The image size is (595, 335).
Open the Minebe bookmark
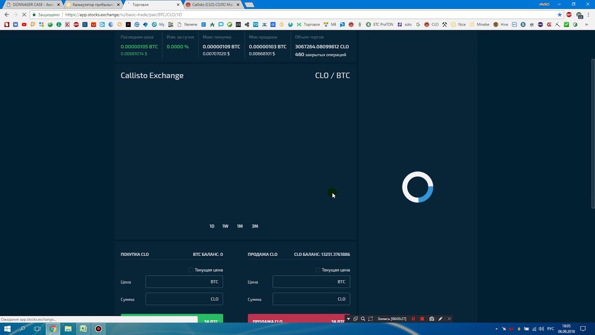(480, 24)
